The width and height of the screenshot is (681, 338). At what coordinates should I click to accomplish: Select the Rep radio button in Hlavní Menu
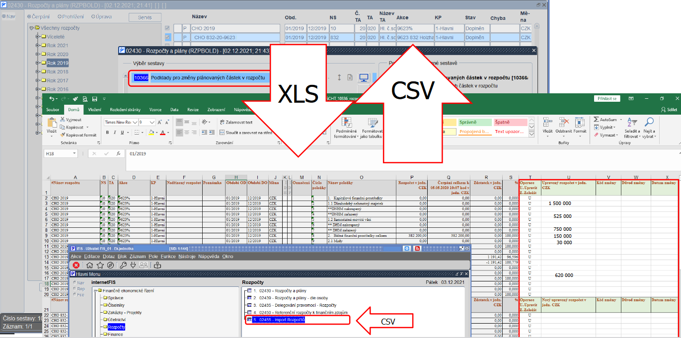(x=75, y=289)
